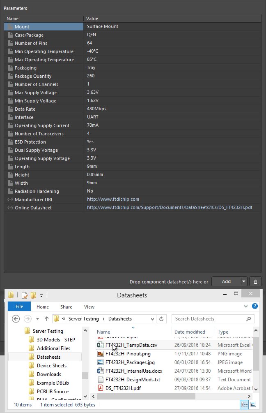Go back in Explorer navigation
266x413 pixels.
point(16,319)
